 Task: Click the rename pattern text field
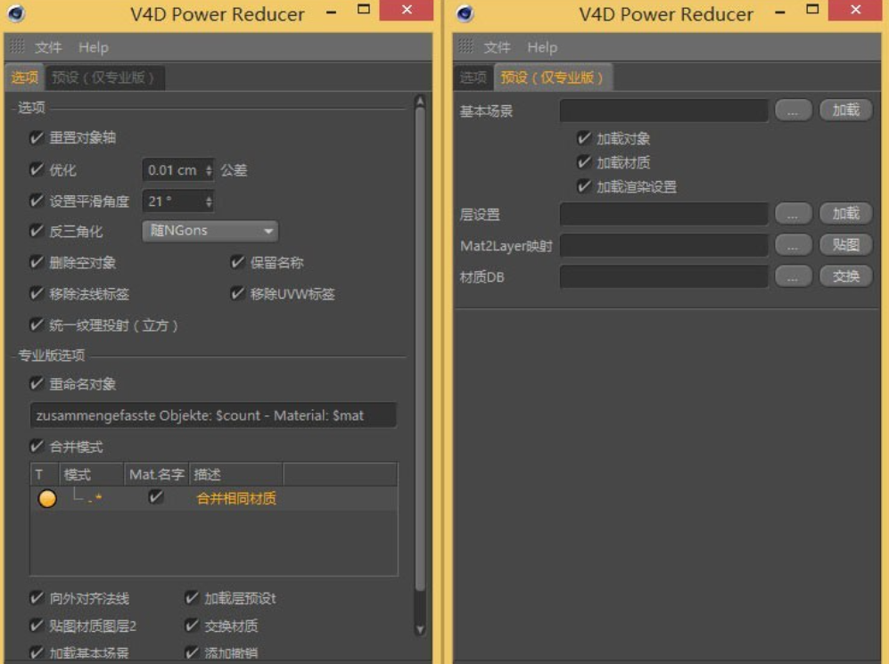pyautogui.click(x=213, y=415)
